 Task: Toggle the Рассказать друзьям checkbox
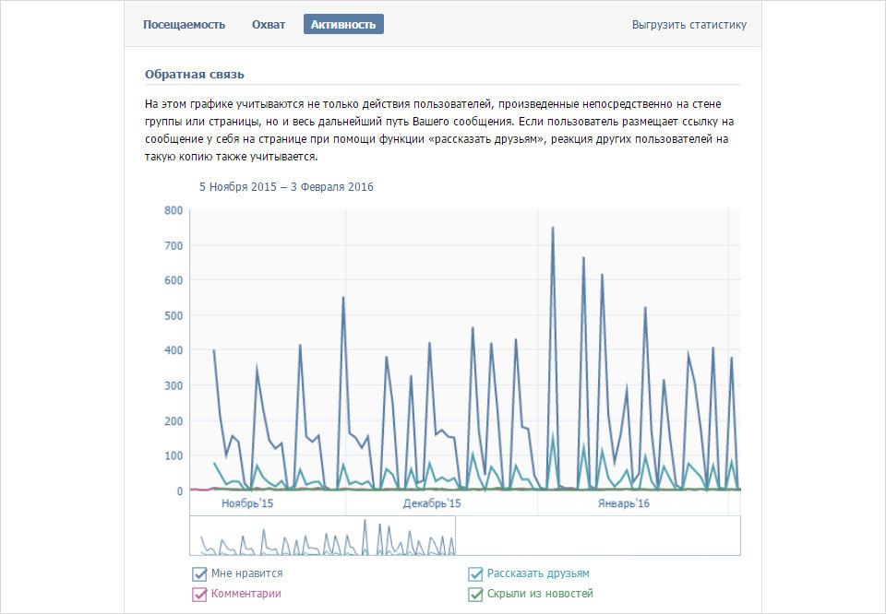click(x=475, y=574)
